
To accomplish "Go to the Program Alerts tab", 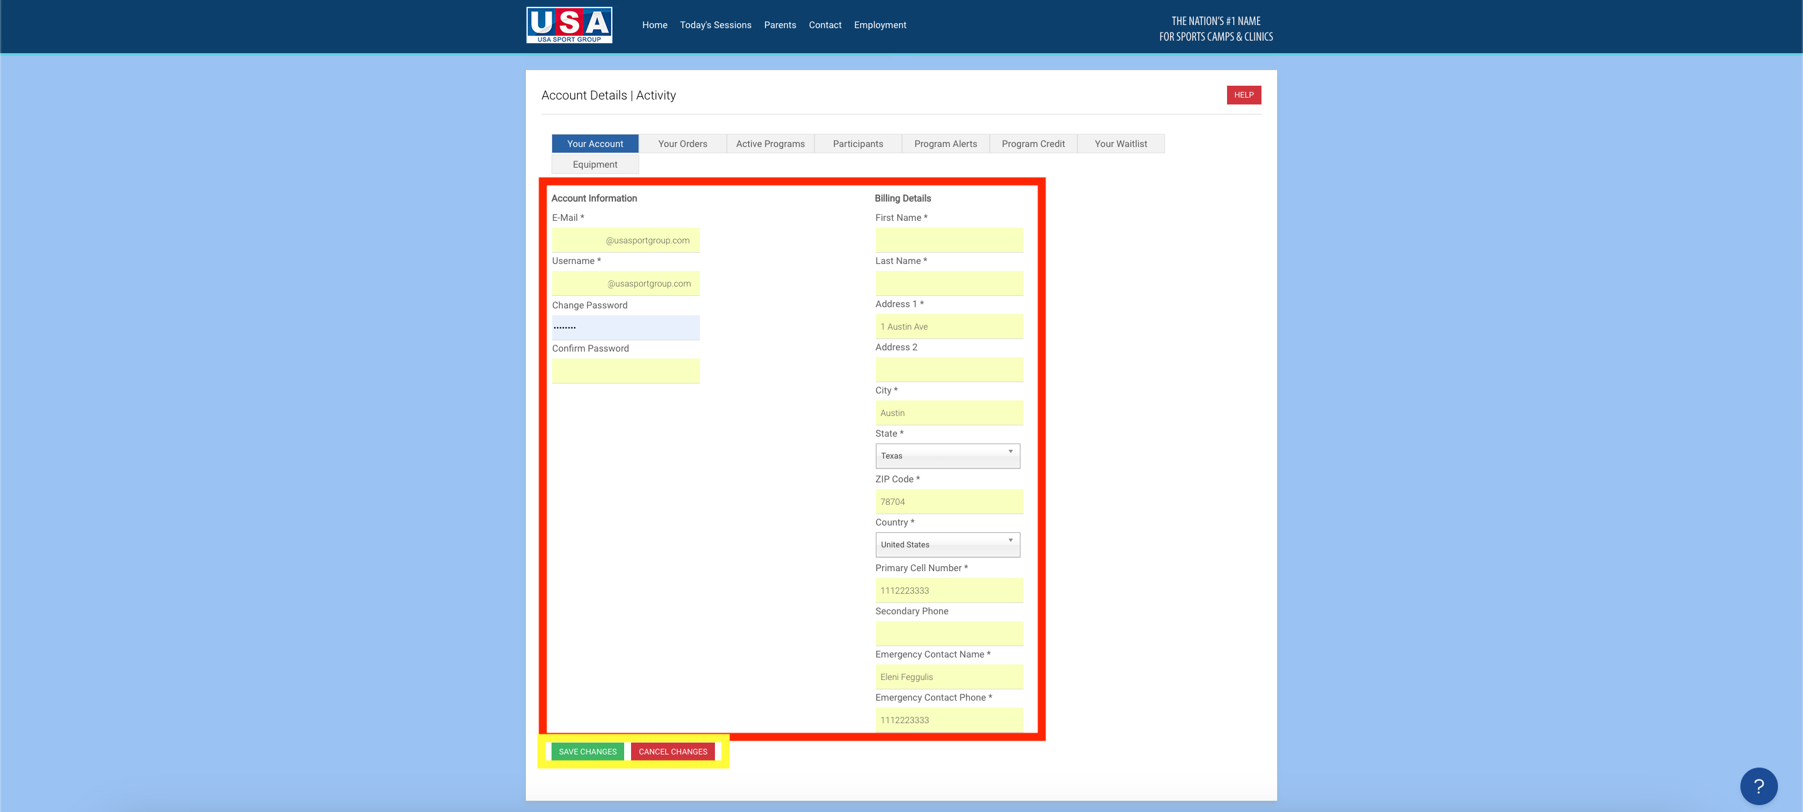I will [x=945, y=144].
